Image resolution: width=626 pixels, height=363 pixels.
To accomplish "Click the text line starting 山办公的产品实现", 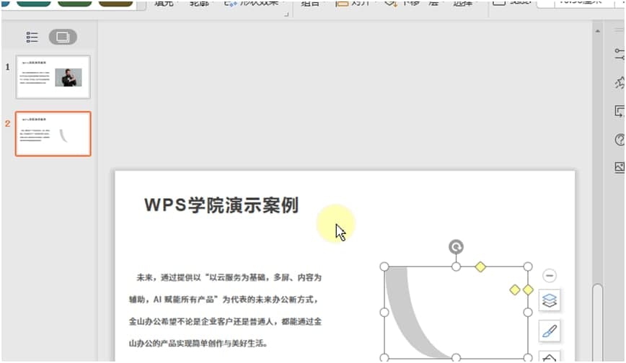I will pos(198,343).
